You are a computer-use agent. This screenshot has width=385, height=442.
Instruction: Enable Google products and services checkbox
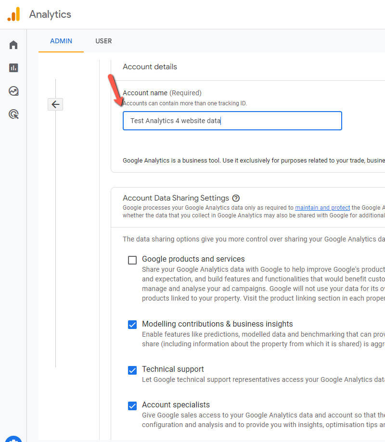132,260
